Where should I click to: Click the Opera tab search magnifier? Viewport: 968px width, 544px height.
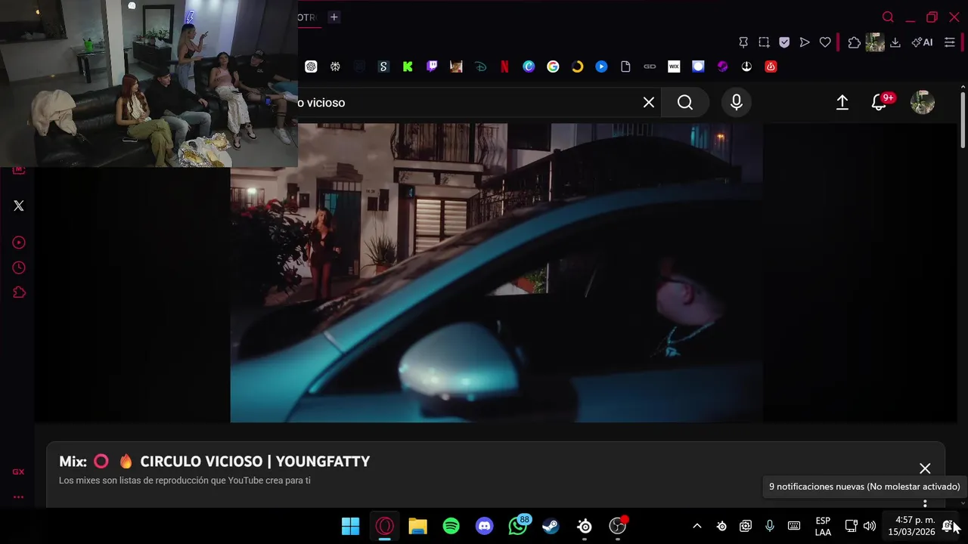coord(889,17)
